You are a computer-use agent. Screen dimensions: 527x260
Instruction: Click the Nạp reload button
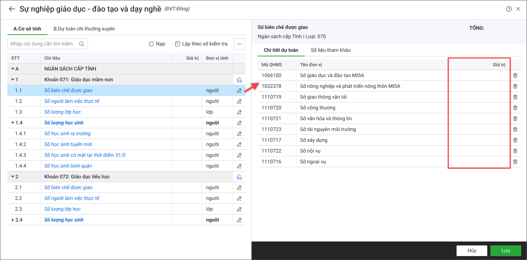click(x=157, y=44)
